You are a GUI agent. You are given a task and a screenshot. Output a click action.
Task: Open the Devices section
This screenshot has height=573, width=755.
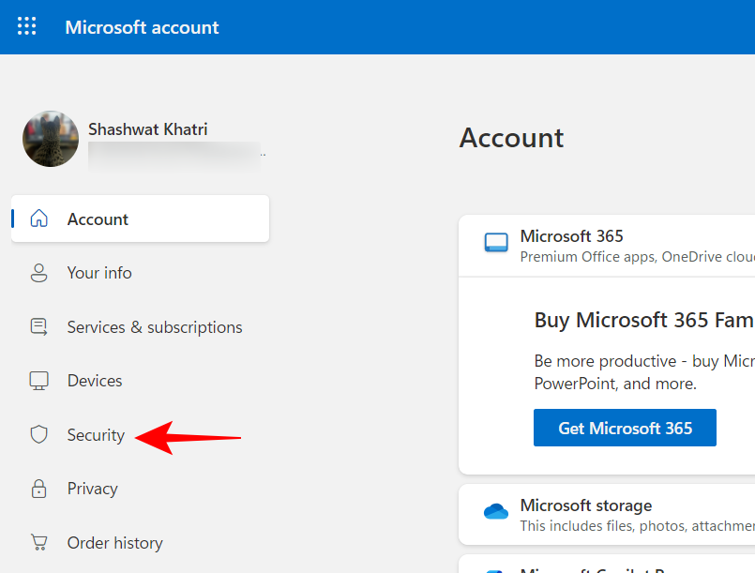(95, 381)
